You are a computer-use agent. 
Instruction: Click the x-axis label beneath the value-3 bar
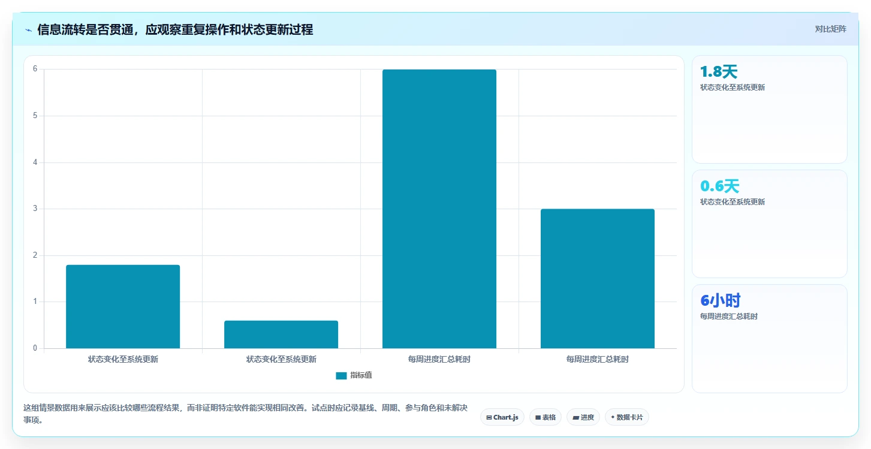click(x=598, y=360)
